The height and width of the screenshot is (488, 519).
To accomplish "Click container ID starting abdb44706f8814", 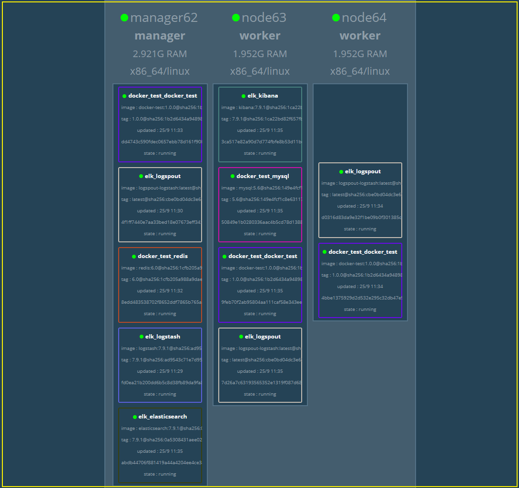I will 162,463.
